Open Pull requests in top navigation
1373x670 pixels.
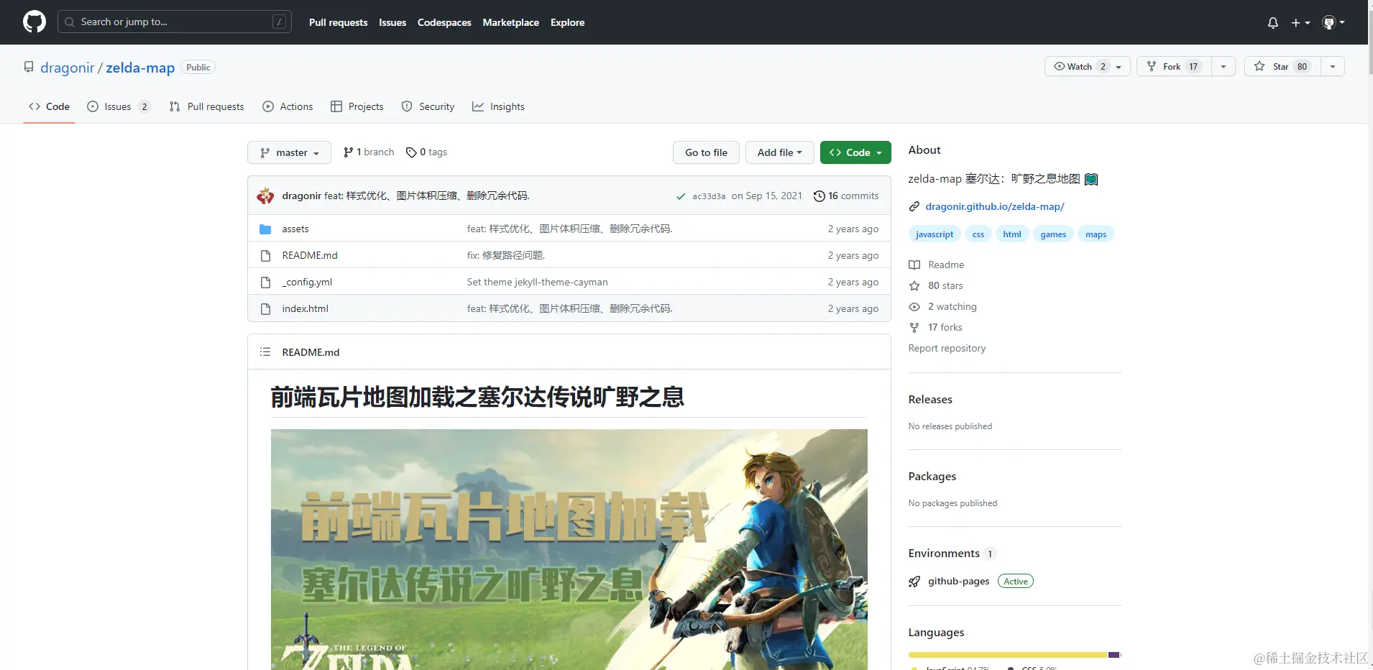[338, 22]
